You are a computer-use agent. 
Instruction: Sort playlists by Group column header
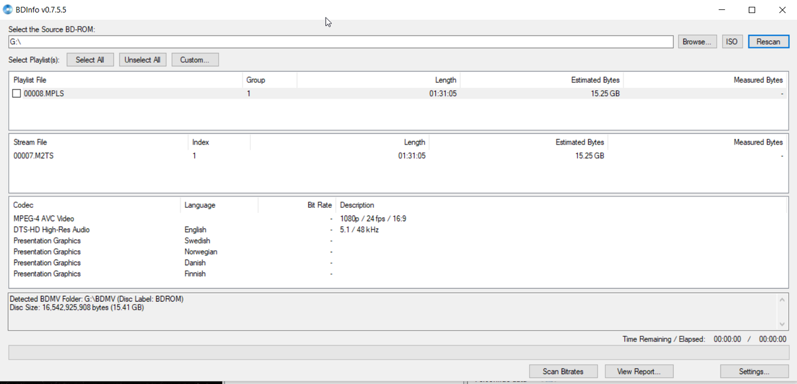click(270, 80)
